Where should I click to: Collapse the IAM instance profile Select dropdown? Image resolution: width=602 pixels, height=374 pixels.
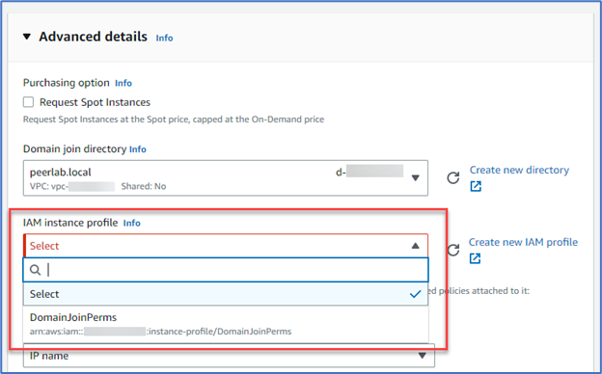click(x=226, y=246)
